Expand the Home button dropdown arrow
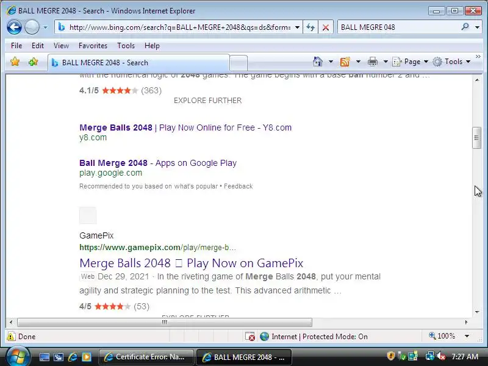The image size is (488, 366). [x=331, y=62]
